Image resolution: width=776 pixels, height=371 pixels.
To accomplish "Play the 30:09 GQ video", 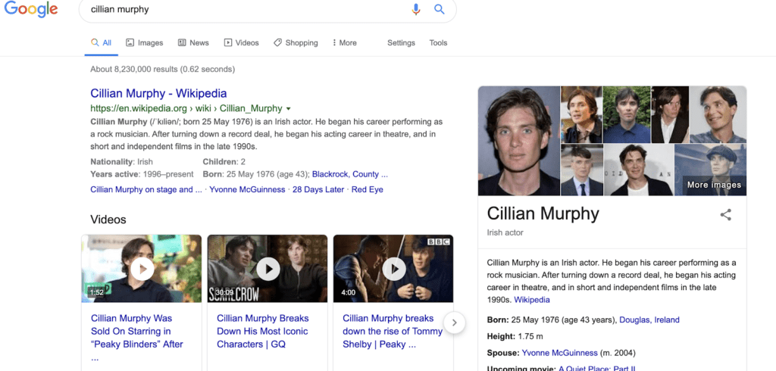I will pos(268,269).
